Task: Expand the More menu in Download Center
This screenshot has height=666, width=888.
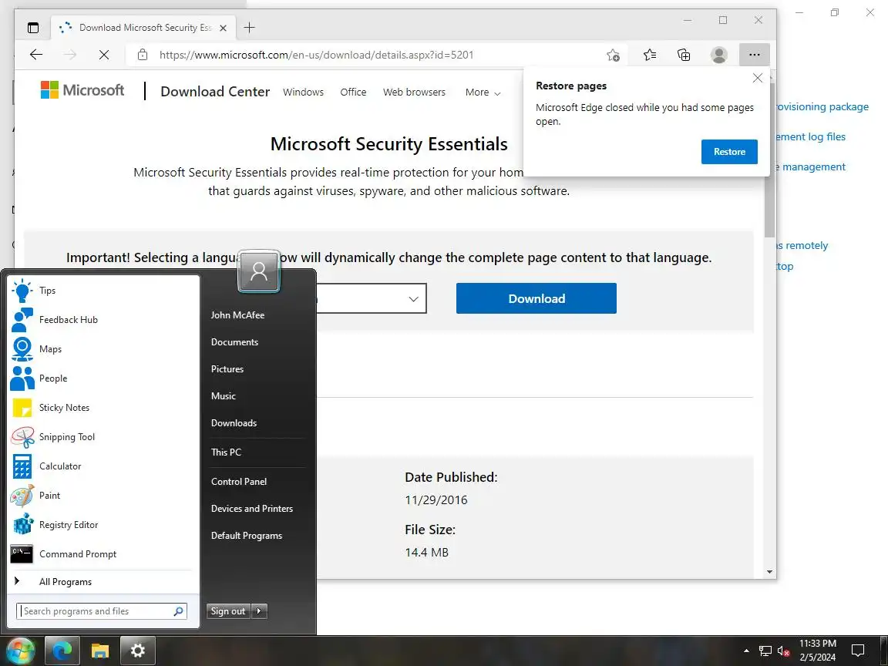Action: click(x=483, y=92)
